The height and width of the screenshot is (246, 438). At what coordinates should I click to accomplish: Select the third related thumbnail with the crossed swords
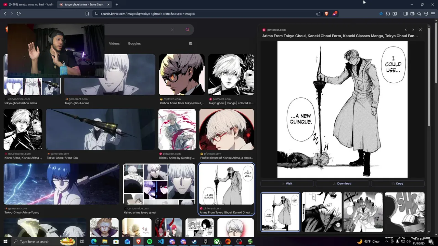[363, 212]
